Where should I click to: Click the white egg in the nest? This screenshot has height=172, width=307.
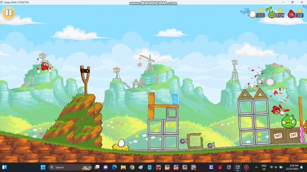[121, 143]
